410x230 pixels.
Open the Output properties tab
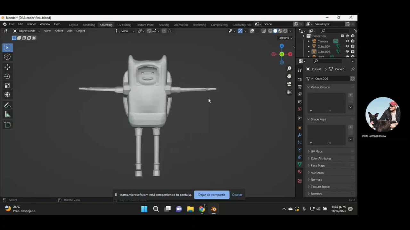tap(299, 87)
